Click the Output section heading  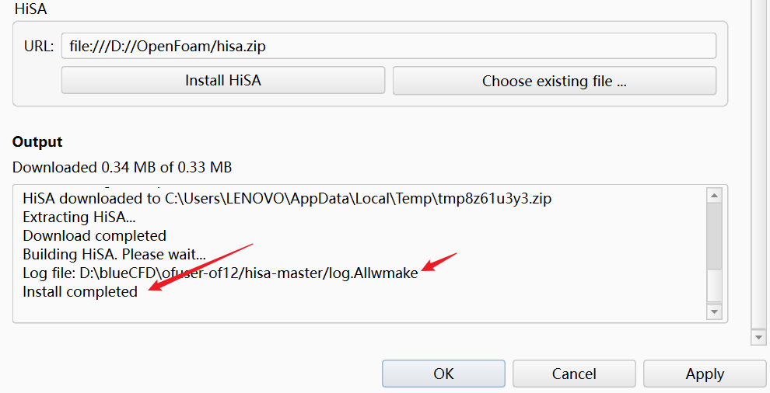tap(37, 142)
